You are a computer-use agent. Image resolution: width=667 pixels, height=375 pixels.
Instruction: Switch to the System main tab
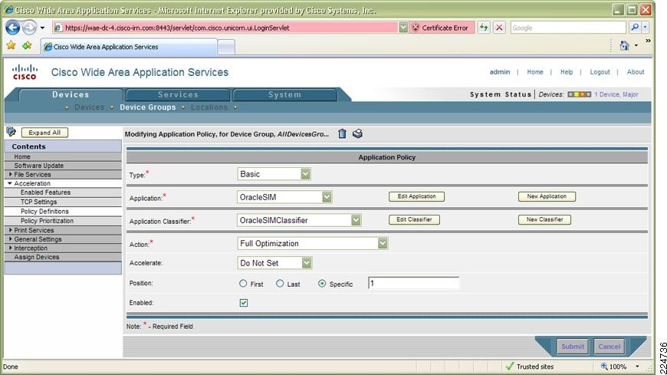tap(284, 94)
